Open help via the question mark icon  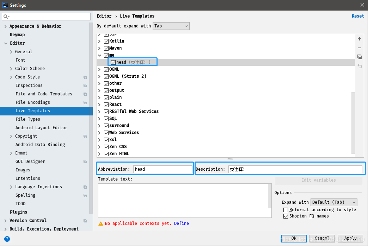point(7,239)
